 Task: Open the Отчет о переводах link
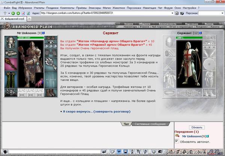pos(181,27)
